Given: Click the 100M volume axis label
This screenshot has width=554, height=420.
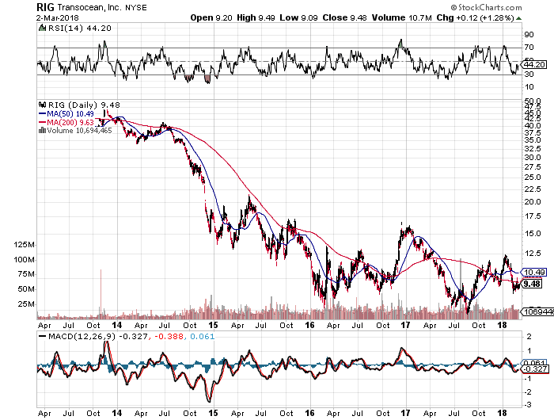Looking at the screenshot, I should [x=24, y=260].
